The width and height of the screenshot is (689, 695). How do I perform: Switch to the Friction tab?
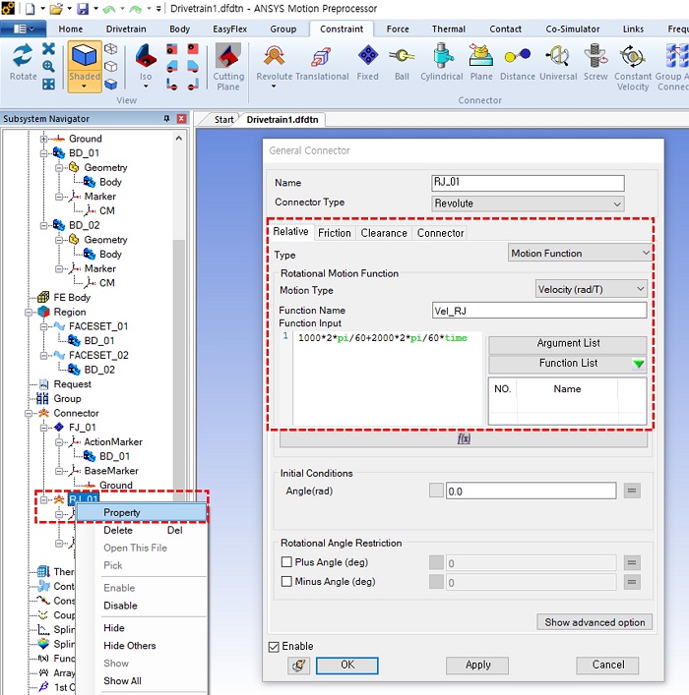tap(335, 233)
